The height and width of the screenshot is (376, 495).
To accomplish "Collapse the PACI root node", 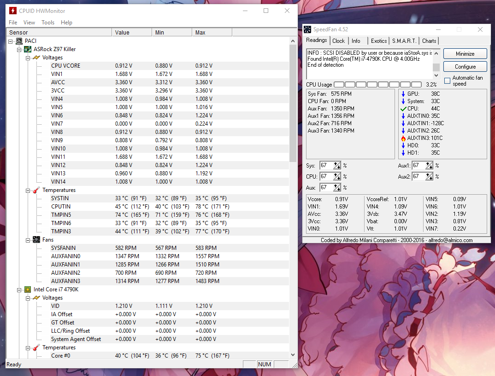I will tap(10, 40).
